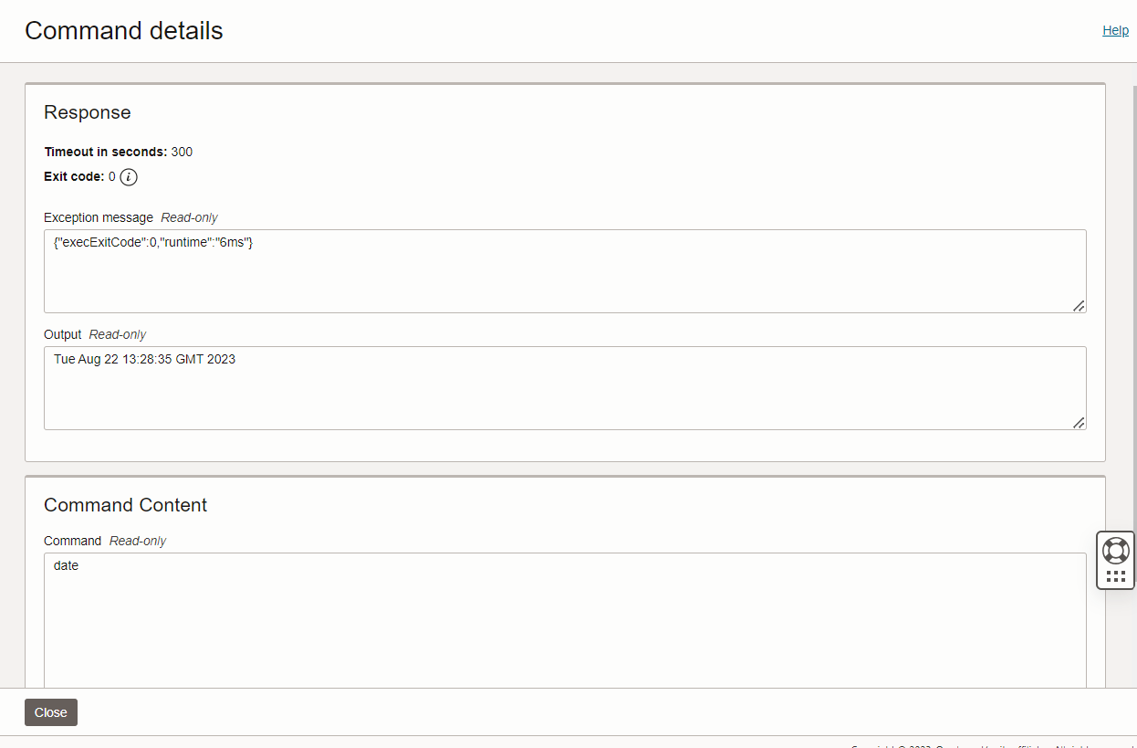
Task: Click the Exit code value zero
Action: pos(111,176)
